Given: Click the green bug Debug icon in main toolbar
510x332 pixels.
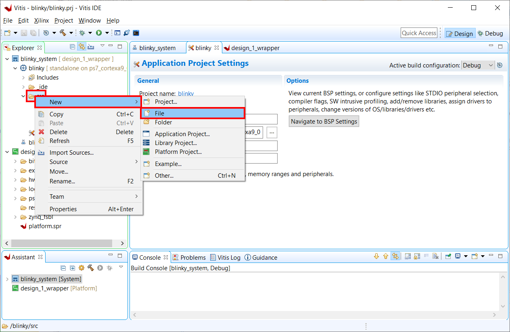Looking at the screenshot, I should [x=82, y=33].
